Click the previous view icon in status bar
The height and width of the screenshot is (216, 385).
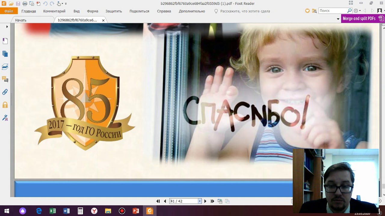click(220, 201)
